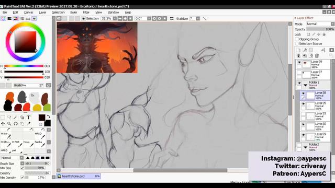This screenshot has width=335, height=188.
Task: Hide the Folder1 layer group
Action: pos(299,83)
